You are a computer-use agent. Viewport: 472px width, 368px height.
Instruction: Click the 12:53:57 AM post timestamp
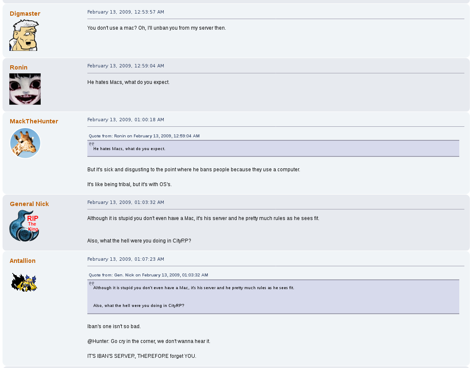click(126, 12)
